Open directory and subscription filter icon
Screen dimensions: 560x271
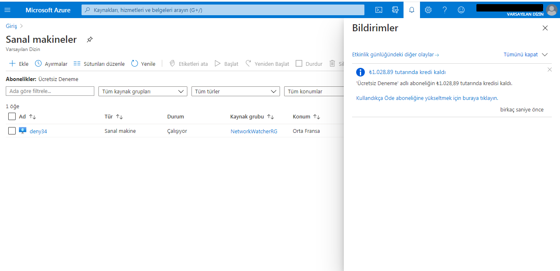395,10
